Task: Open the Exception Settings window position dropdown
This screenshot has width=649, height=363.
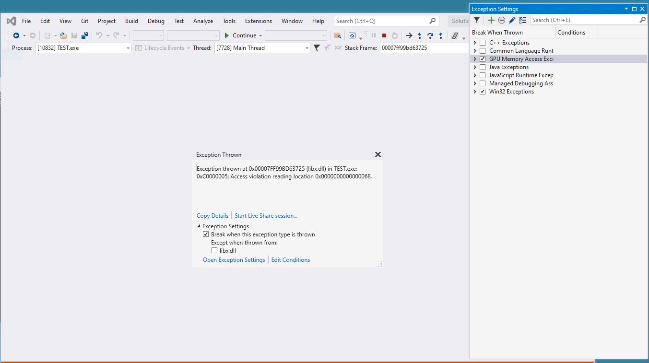Action: [626, 9]
